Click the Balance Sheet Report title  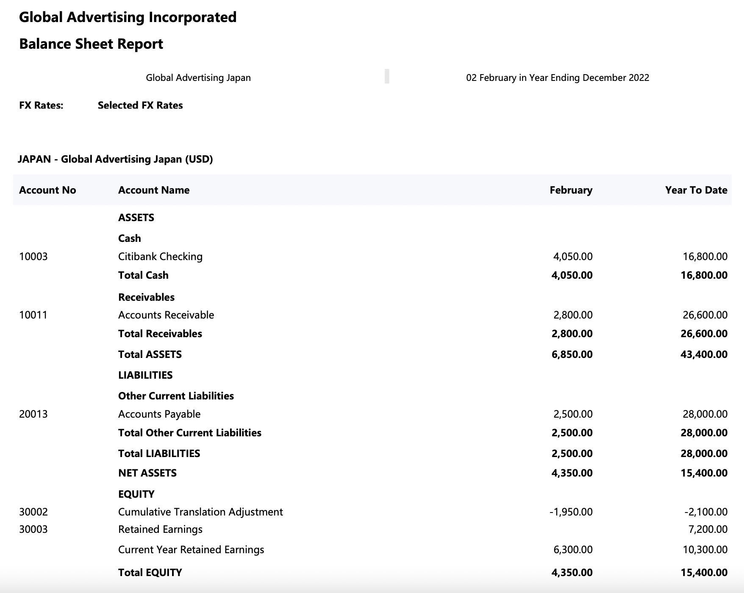pyautogui.click(x=91, y=44)
